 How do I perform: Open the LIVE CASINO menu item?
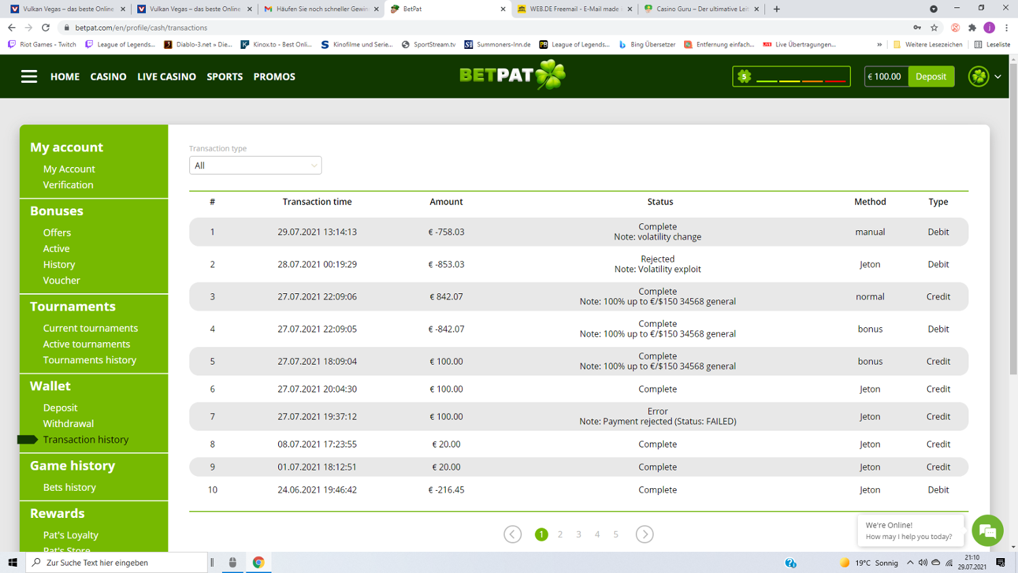166,77
